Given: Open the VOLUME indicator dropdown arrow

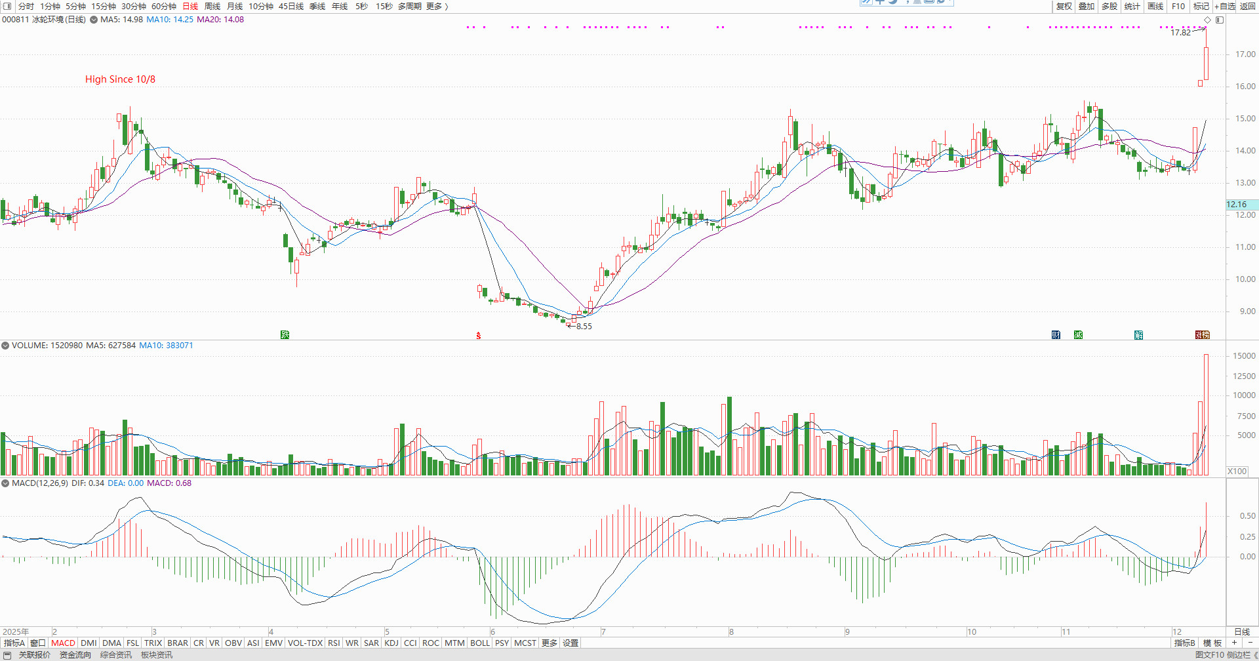Looking at the screenshot, I should tap(5, 346).
